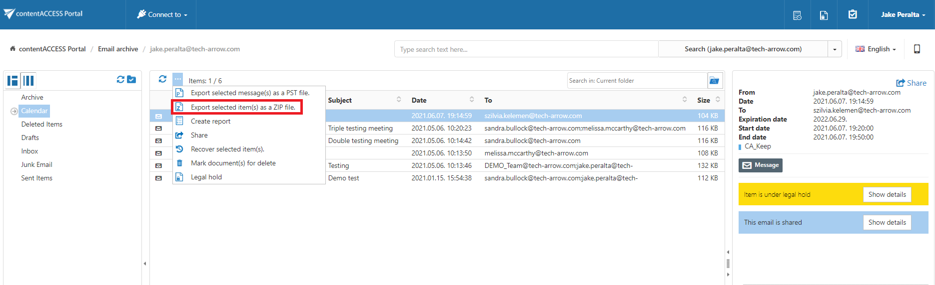
Task: Click the refresh icon above the item list
Action: (162, 79)
